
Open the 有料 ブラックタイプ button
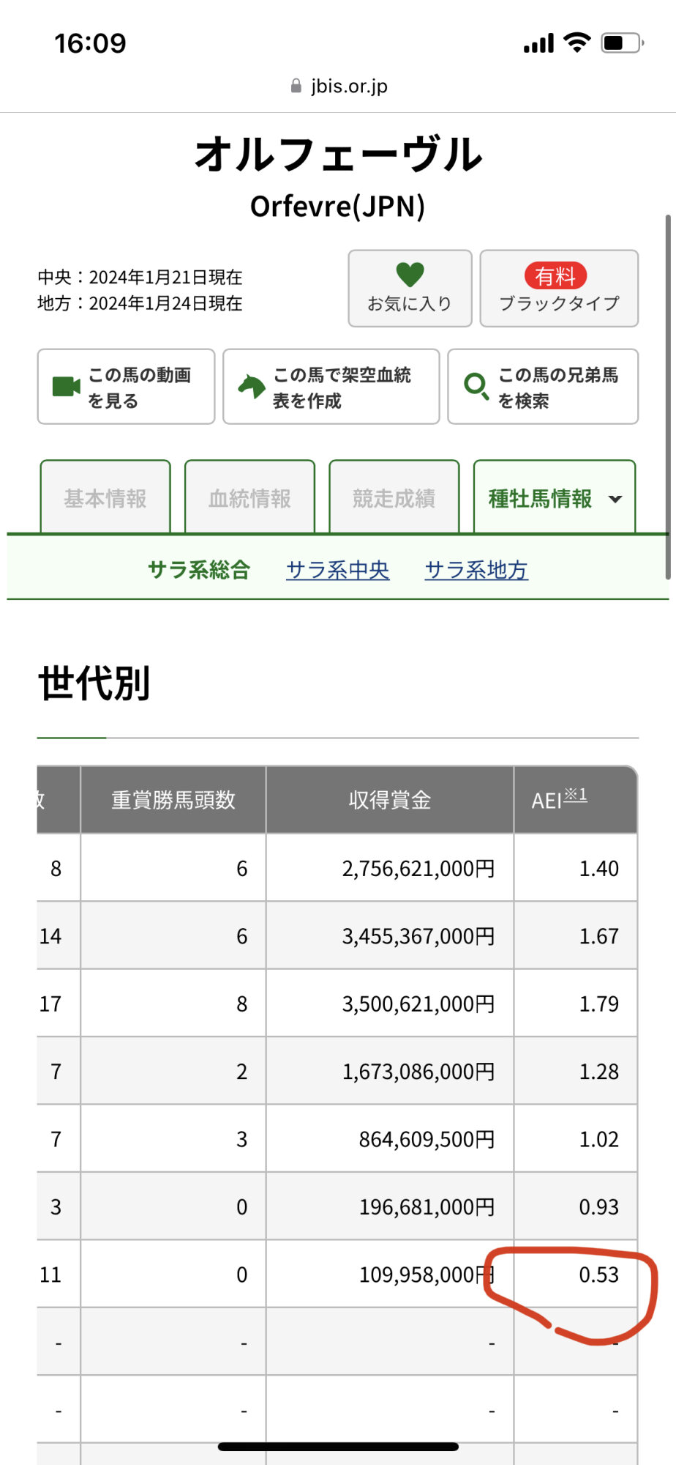(559, 289)
